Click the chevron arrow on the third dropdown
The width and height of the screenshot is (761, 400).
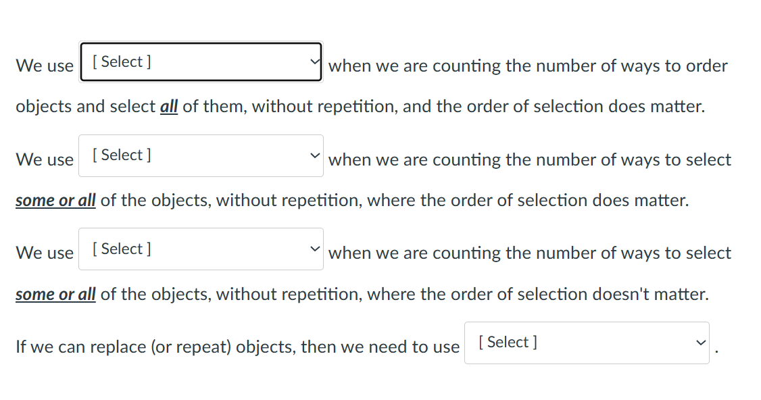click(x=314, y=248)
